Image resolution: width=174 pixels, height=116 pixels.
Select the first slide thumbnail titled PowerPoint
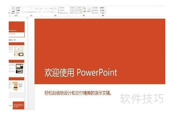click(x=17, y=29)
